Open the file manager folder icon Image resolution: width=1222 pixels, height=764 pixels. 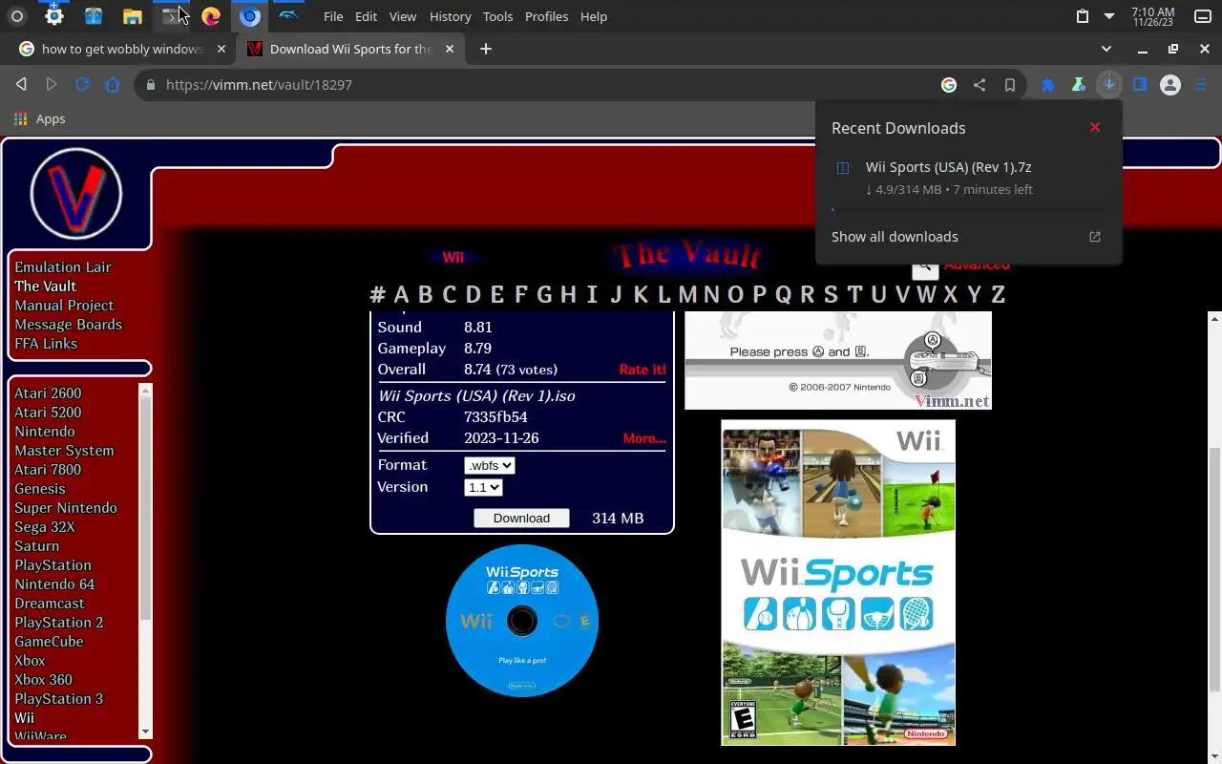133,16
